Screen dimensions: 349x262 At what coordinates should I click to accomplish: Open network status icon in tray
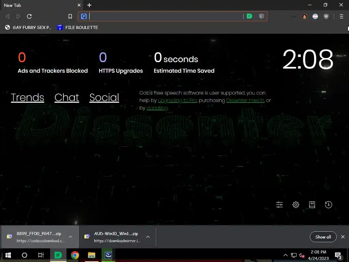tap(293, 255)
